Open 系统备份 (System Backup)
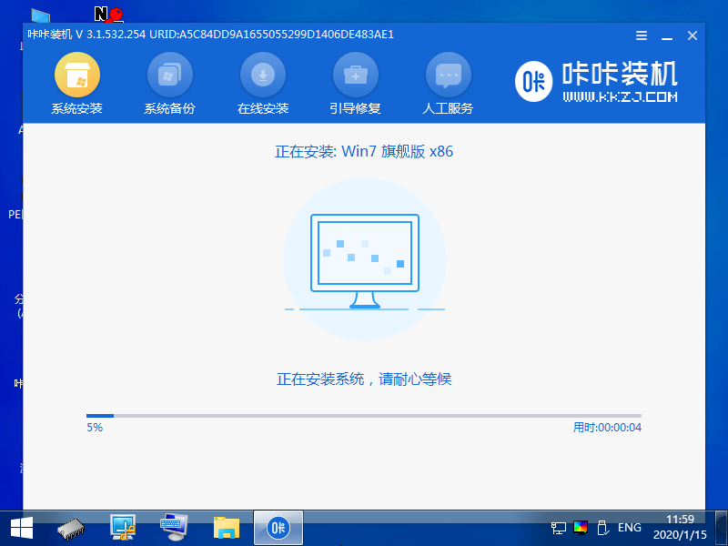 coord(169,82)
